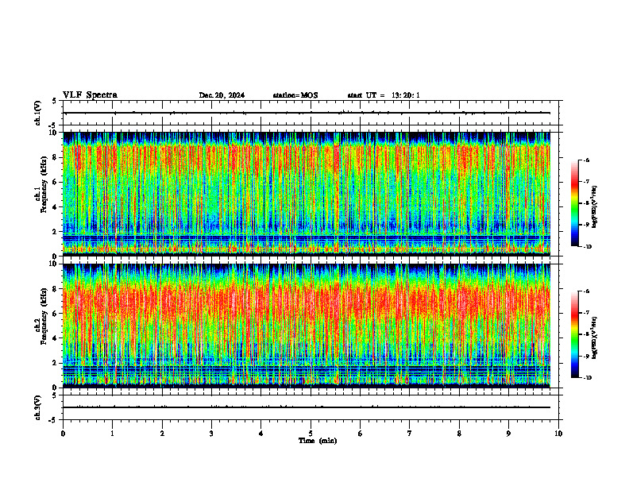This screenshot has height=486, width=629.
Task: Click tick label '5' on the time axis
Action: [311, 434]
